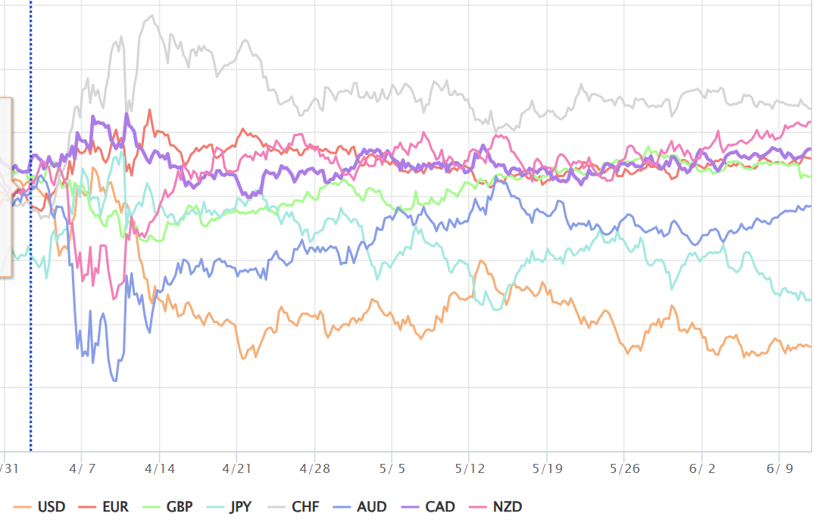Click the blue dotted vertical marker line
Viewport: 825px width, 532px height.
tap(30, 226)
